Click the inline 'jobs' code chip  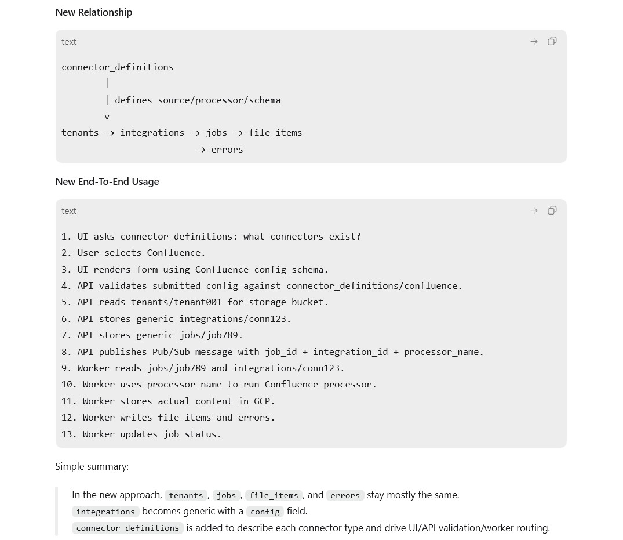(x=227, y=495)
